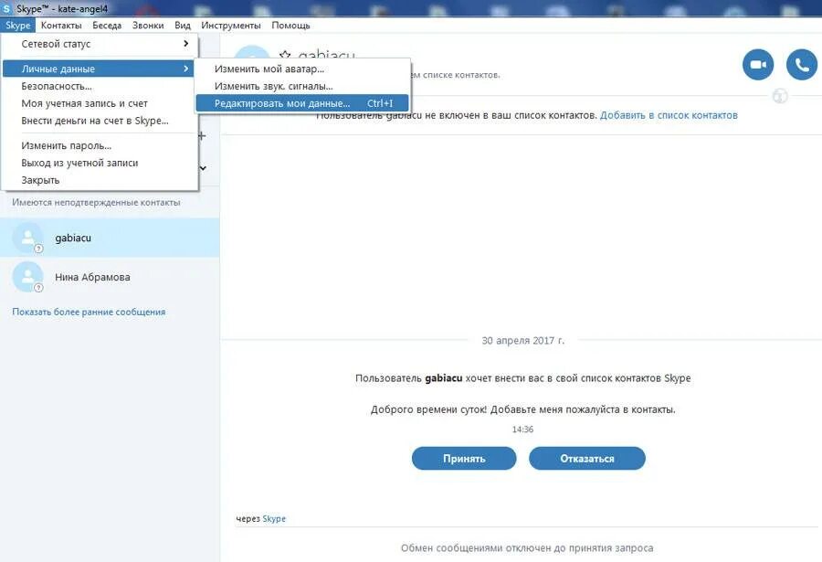The width and height of the screenshot is (822, 562).
Task: Expand the Сетевой статус submenu arrow
Action: click(185, 44)
